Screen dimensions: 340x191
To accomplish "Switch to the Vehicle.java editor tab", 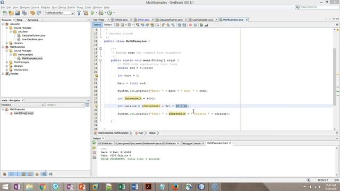I will (121, 20).
